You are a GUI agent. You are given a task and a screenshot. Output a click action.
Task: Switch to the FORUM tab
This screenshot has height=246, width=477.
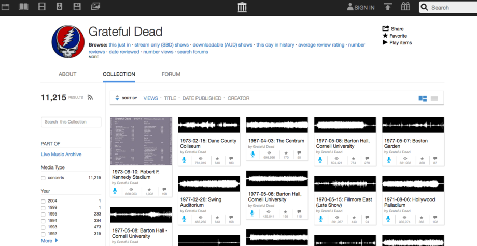coord(171,74)
